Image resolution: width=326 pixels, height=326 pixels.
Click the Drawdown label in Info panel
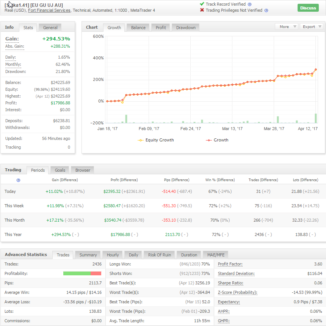16,72
